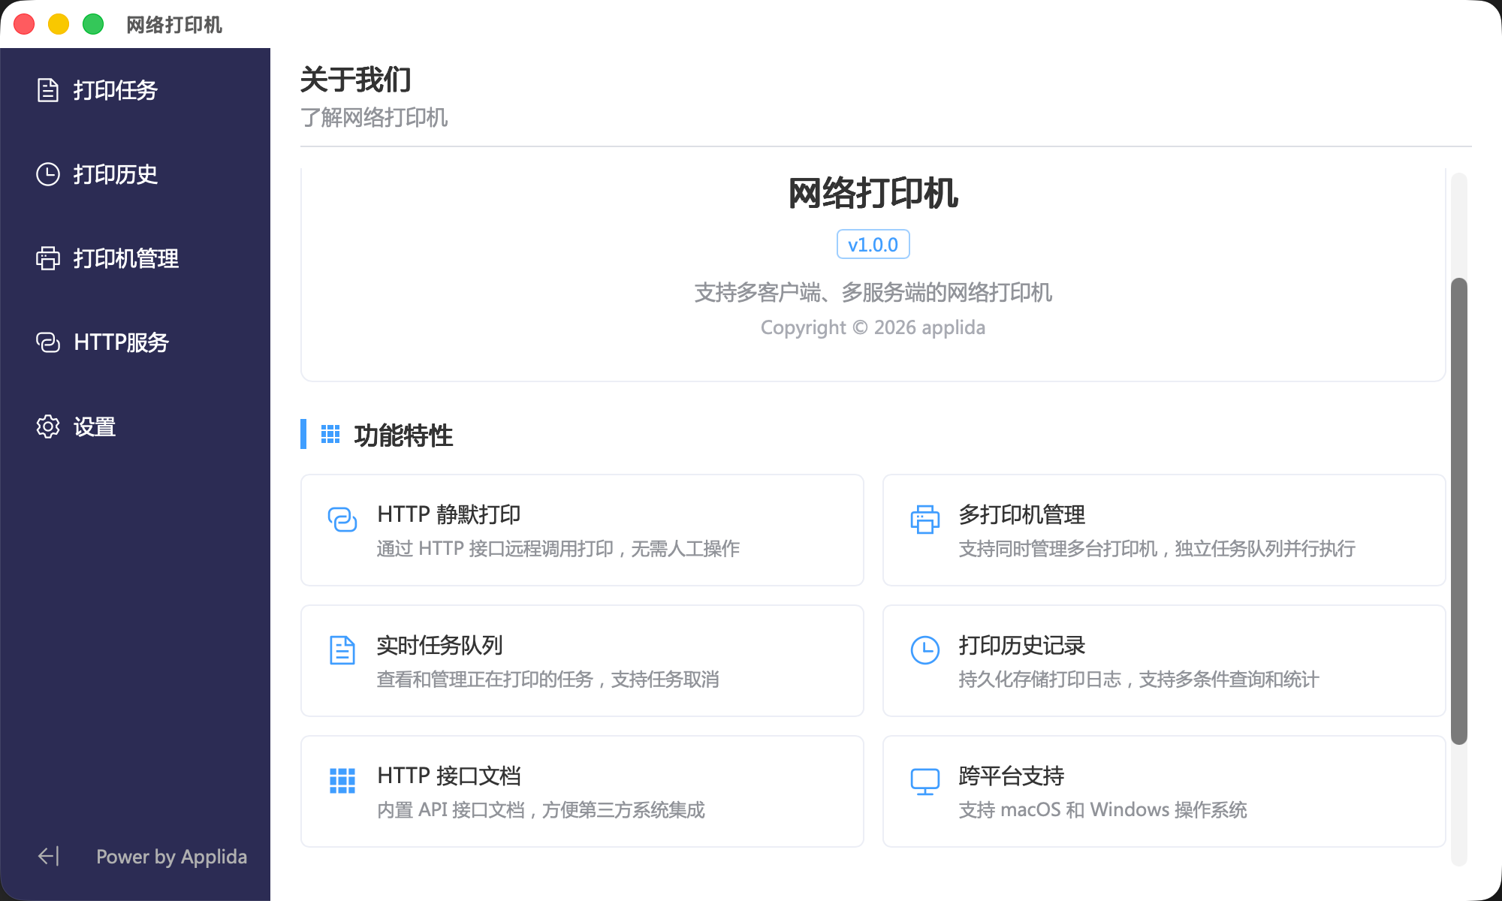Screen dimensions: 1502x901
Task: Click the printer icon beside 打印机管理
Action: 48,258
